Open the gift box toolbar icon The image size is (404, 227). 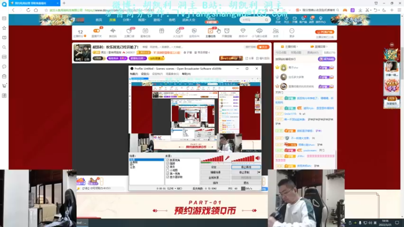[x=162, y=31]
